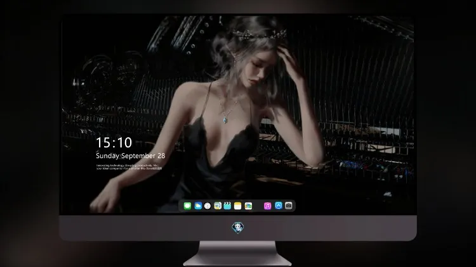This screenshot has width=476, height=267.
Task: Open the gray Camera app in dock
Action: [x=289, y=206]
